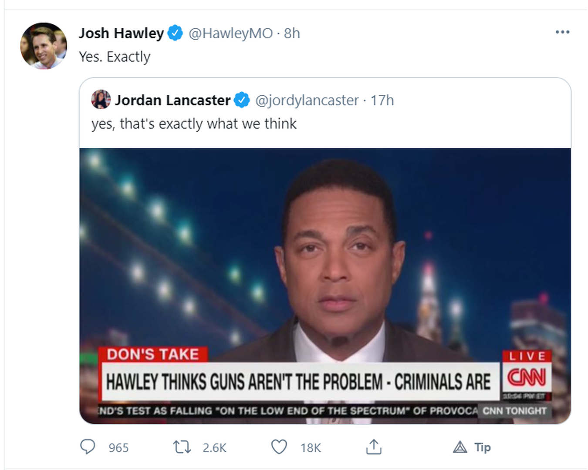588x470 pixels.
Task: Click Jordan Lancaster's verified badge
Action: (x=242, y=100)
